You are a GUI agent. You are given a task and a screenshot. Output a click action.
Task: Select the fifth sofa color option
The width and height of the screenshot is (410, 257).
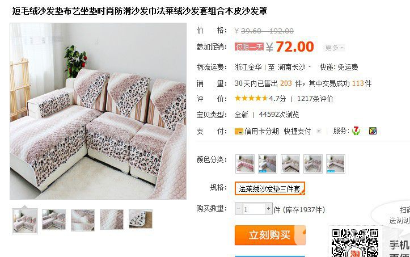pyautogui.click(x=336, y=164)
